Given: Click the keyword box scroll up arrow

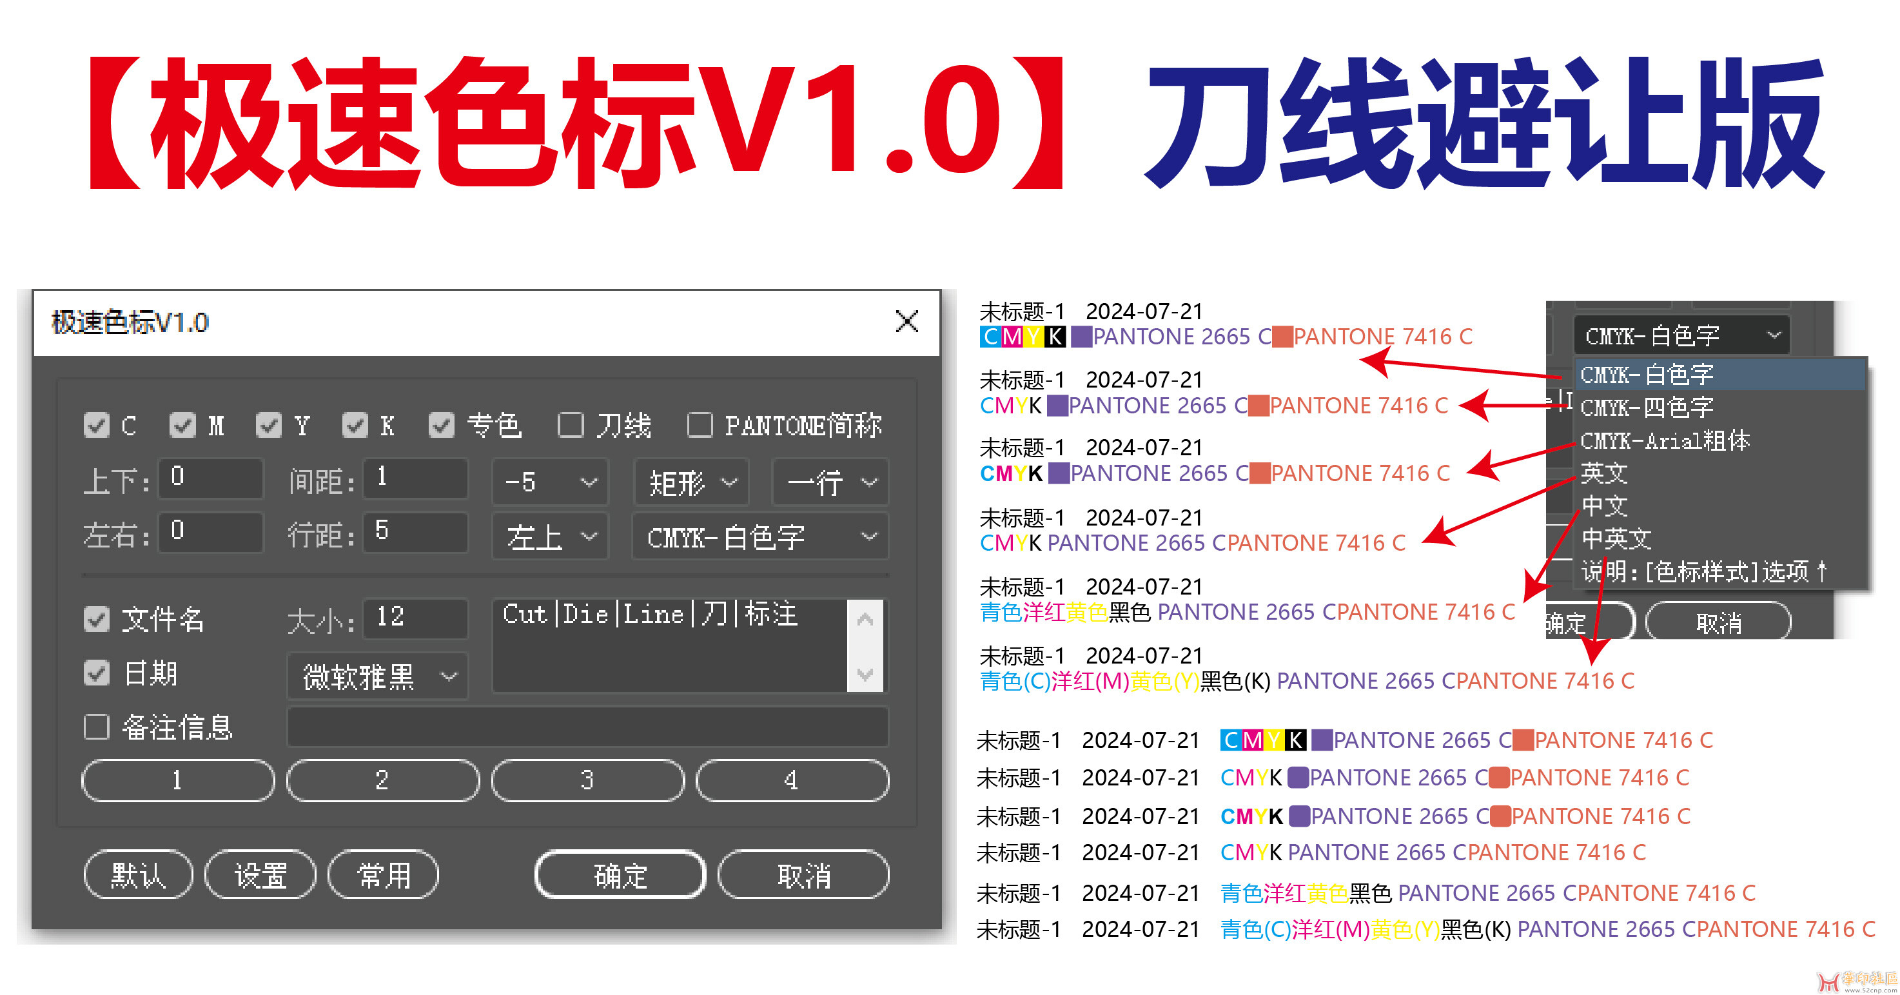Looking at the screenshot, I should pyautogui.click(x=865, y=619).
